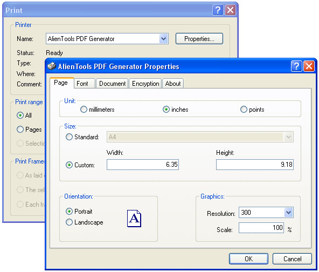Select millimeters as the unit
This screenshot has width=319, height=272.
click(84, 110)
